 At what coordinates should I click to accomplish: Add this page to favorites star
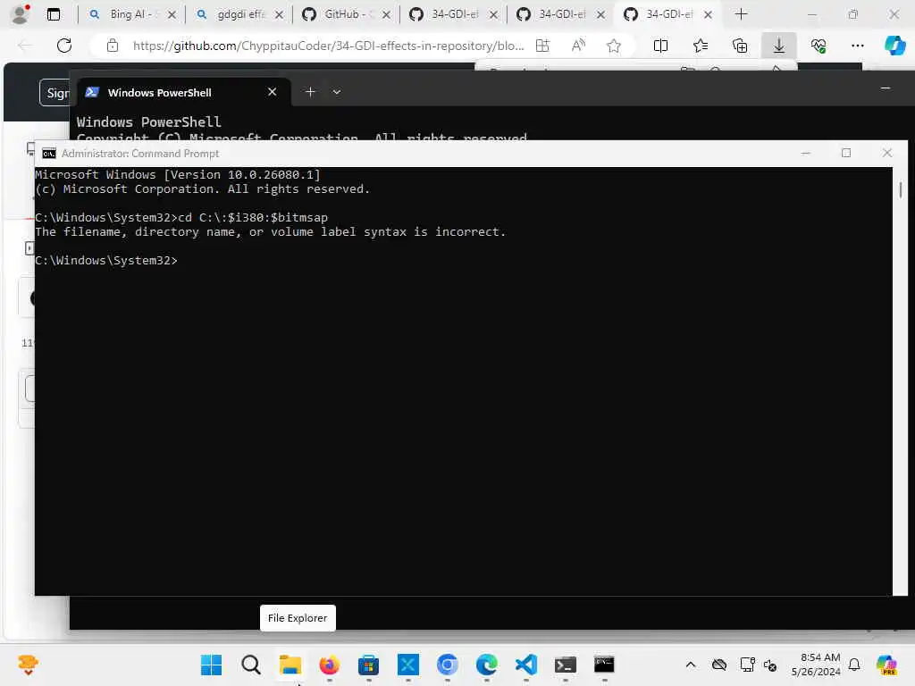(x=613, y=46)
